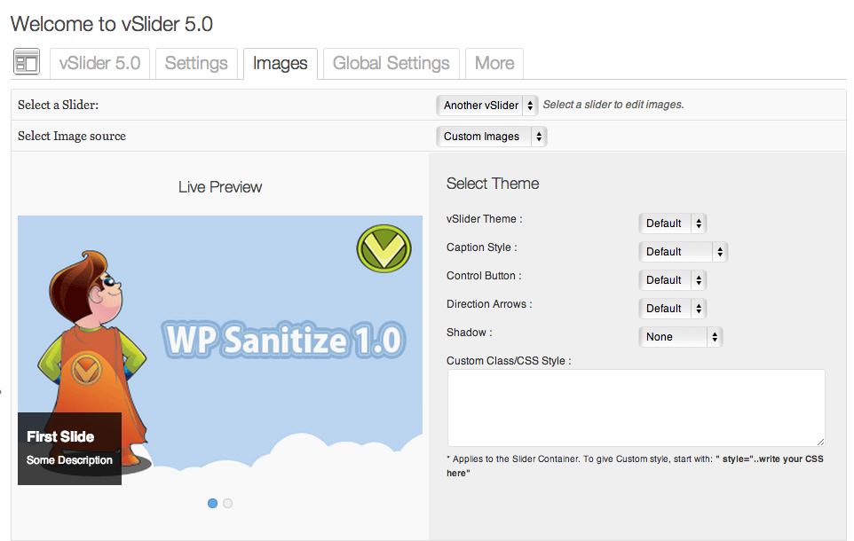Expand the vSlider Theme dropdown
The height and width of the screenshot is (541, 854).
[673, 223]
